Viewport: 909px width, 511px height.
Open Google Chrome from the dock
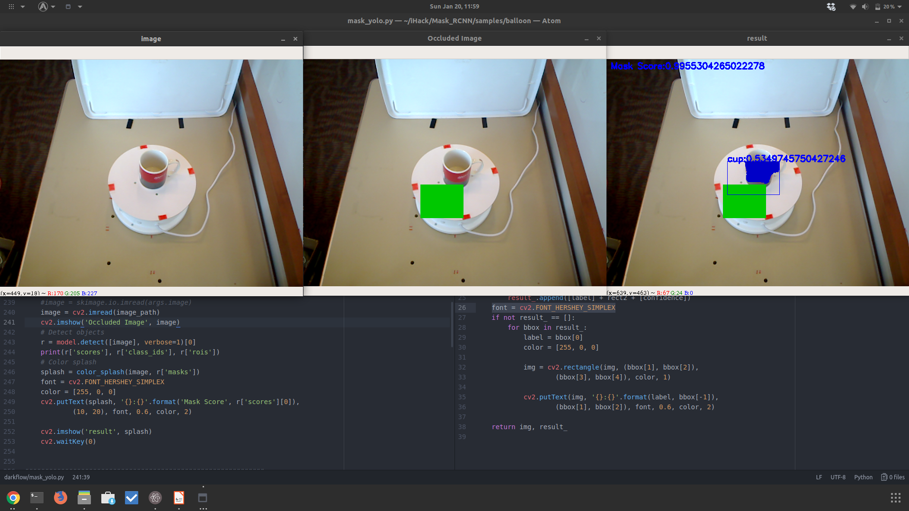click(13, 498)
